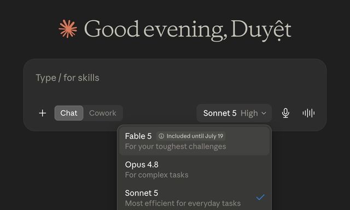Click the 'For complex tasks' description
This screenshot has width=350, height=210.
(x=157, y=175)
